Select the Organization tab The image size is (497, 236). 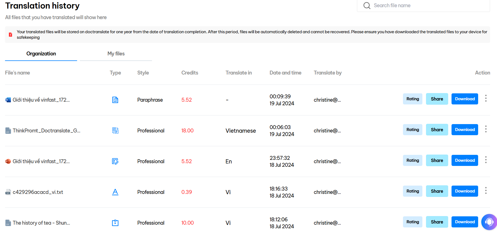pos(41,54)
